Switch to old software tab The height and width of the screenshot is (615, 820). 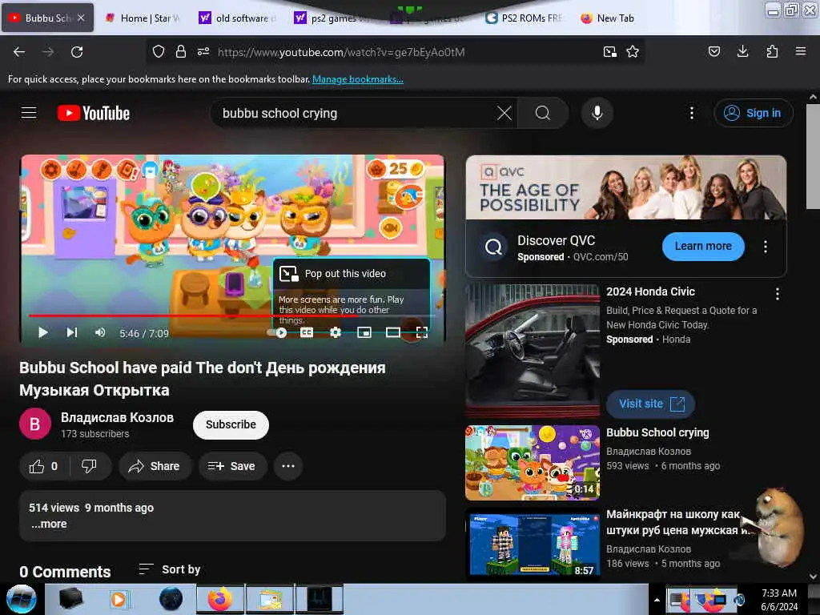coord(238,18)
